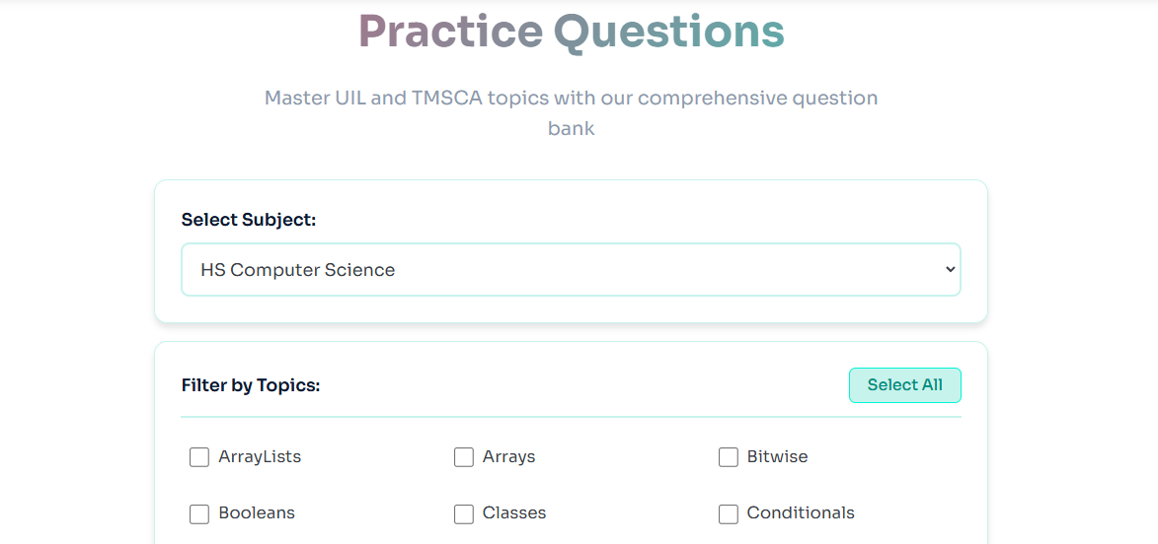Toggle the Booleans checkbox

(x=199, y=513)
